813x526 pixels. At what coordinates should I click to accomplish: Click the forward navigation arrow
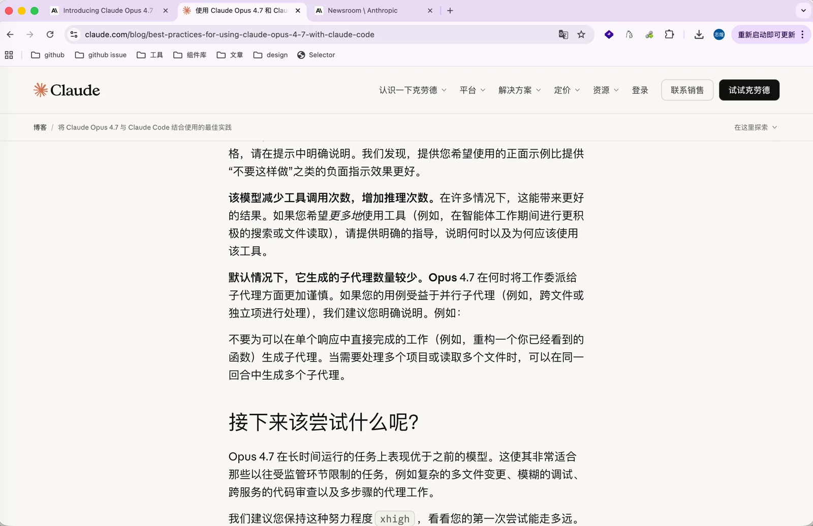click(x=30, y=35)
